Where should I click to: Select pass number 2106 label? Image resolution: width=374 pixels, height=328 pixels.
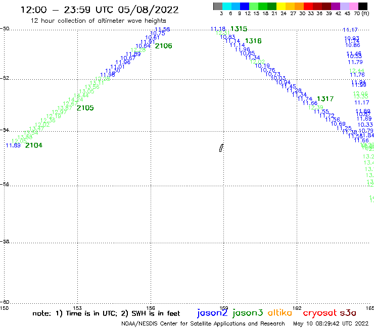click(x=163, y=46)
